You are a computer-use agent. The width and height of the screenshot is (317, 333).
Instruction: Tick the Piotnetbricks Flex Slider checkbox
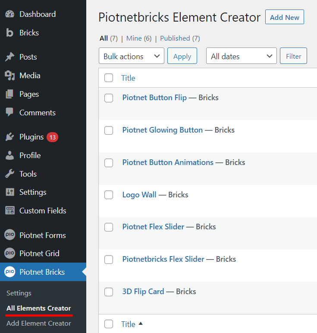point(109,260)
